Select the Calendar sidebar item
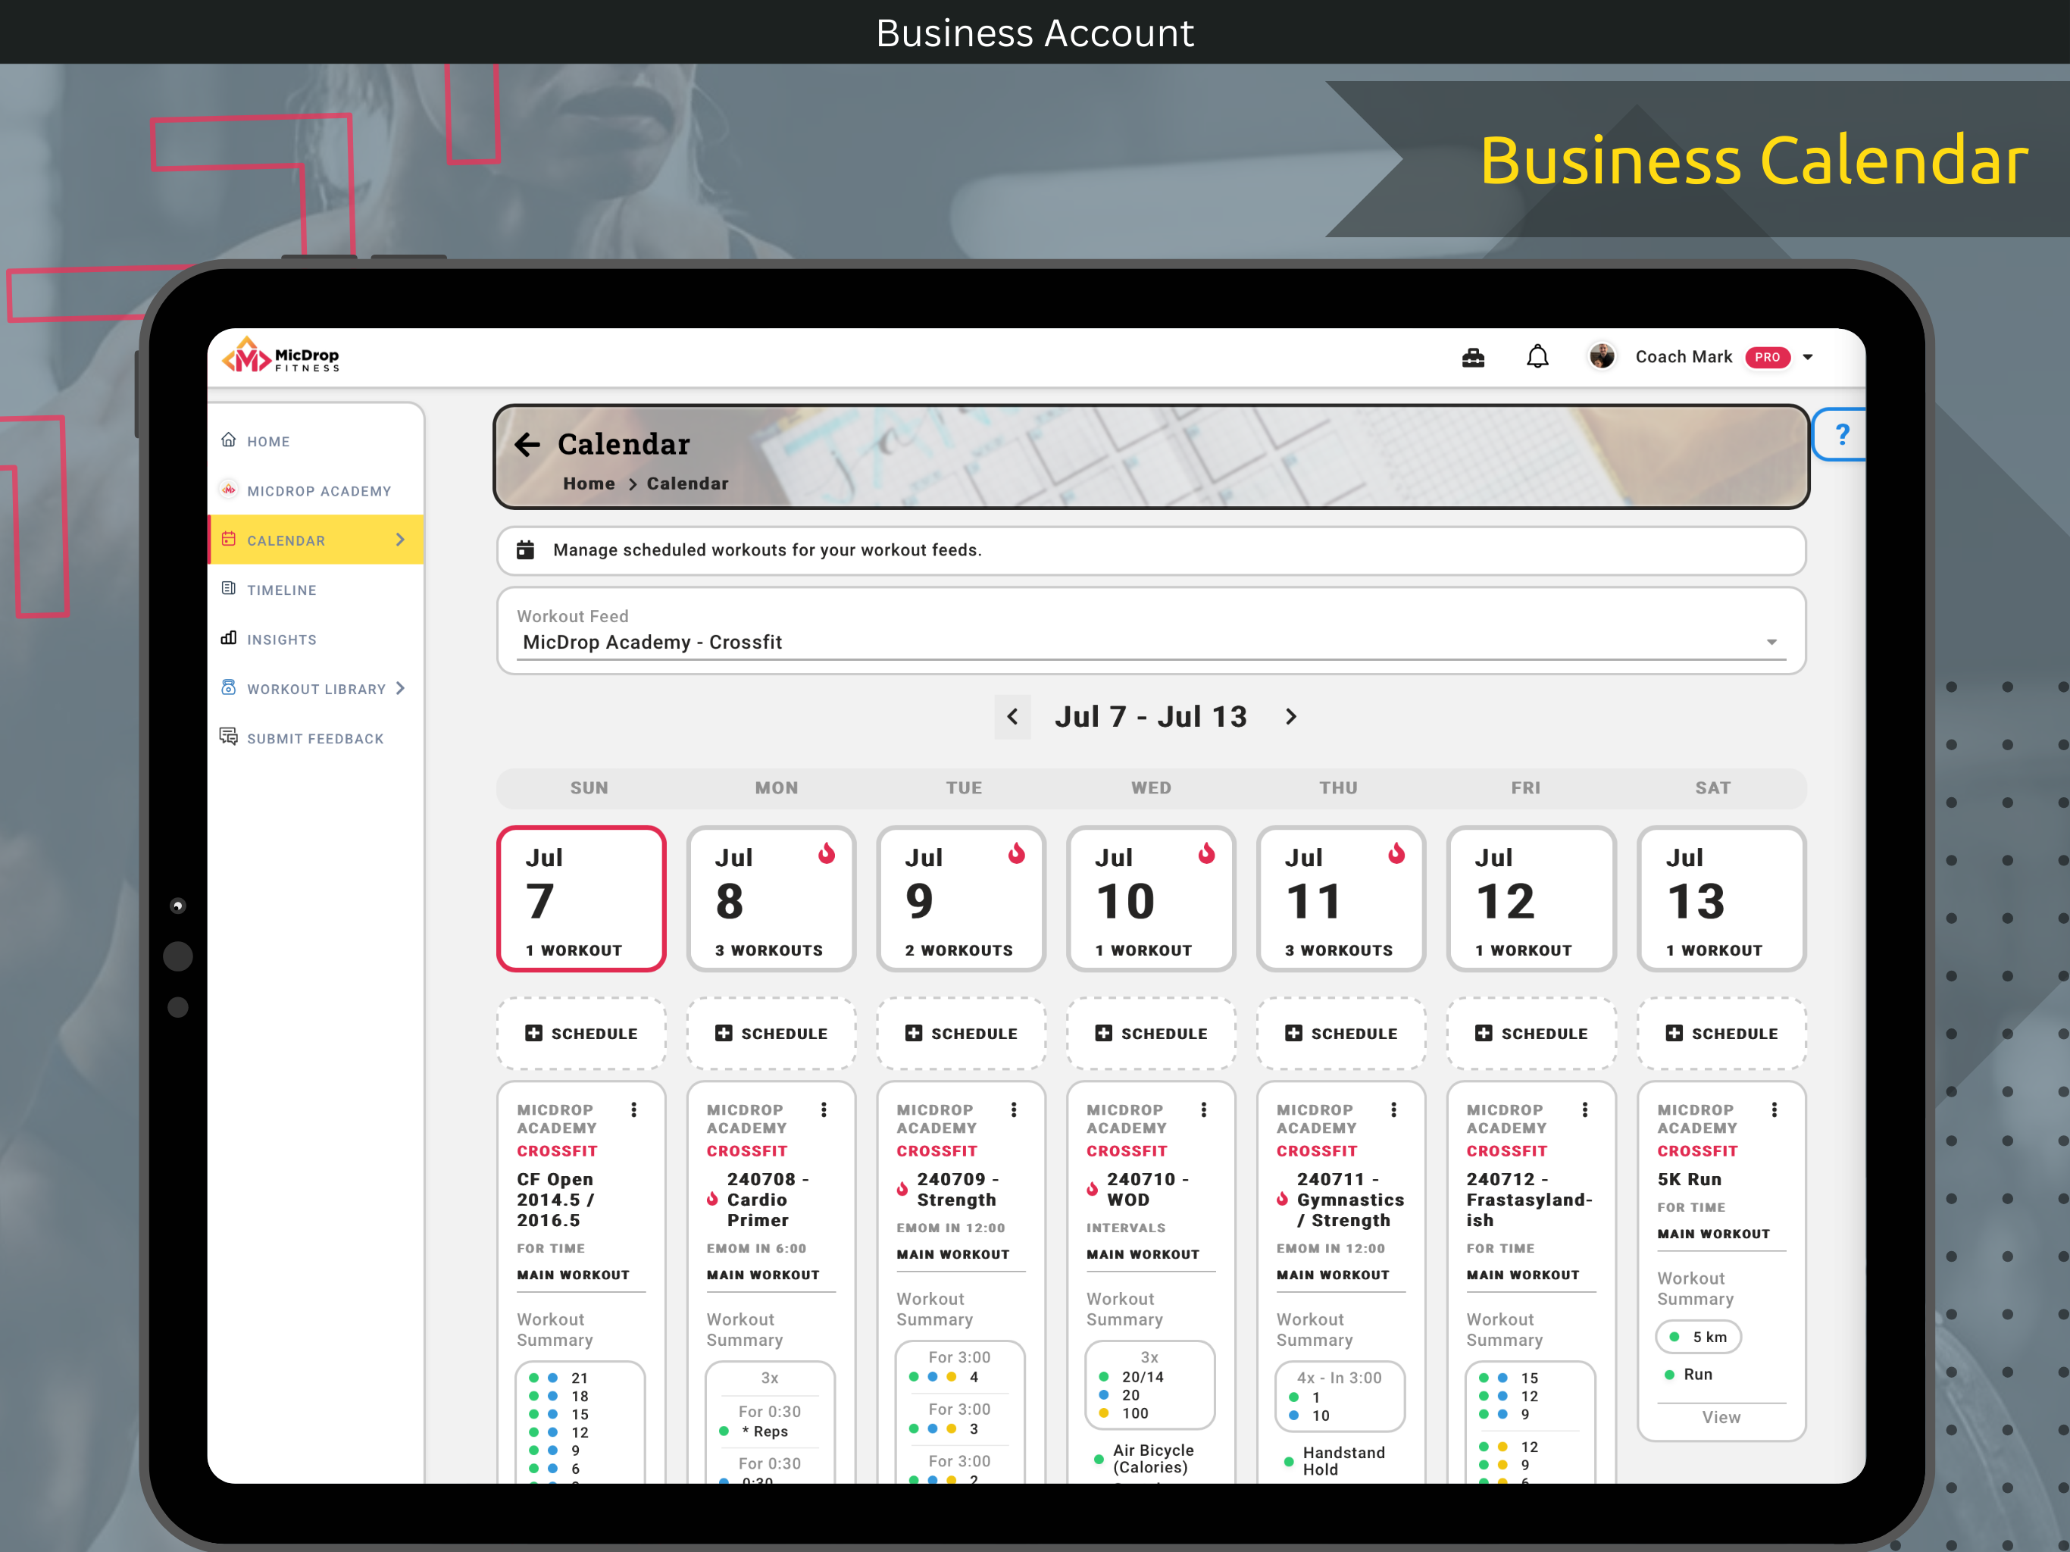The image size is (2070, 1552). [x=315, y=540]
